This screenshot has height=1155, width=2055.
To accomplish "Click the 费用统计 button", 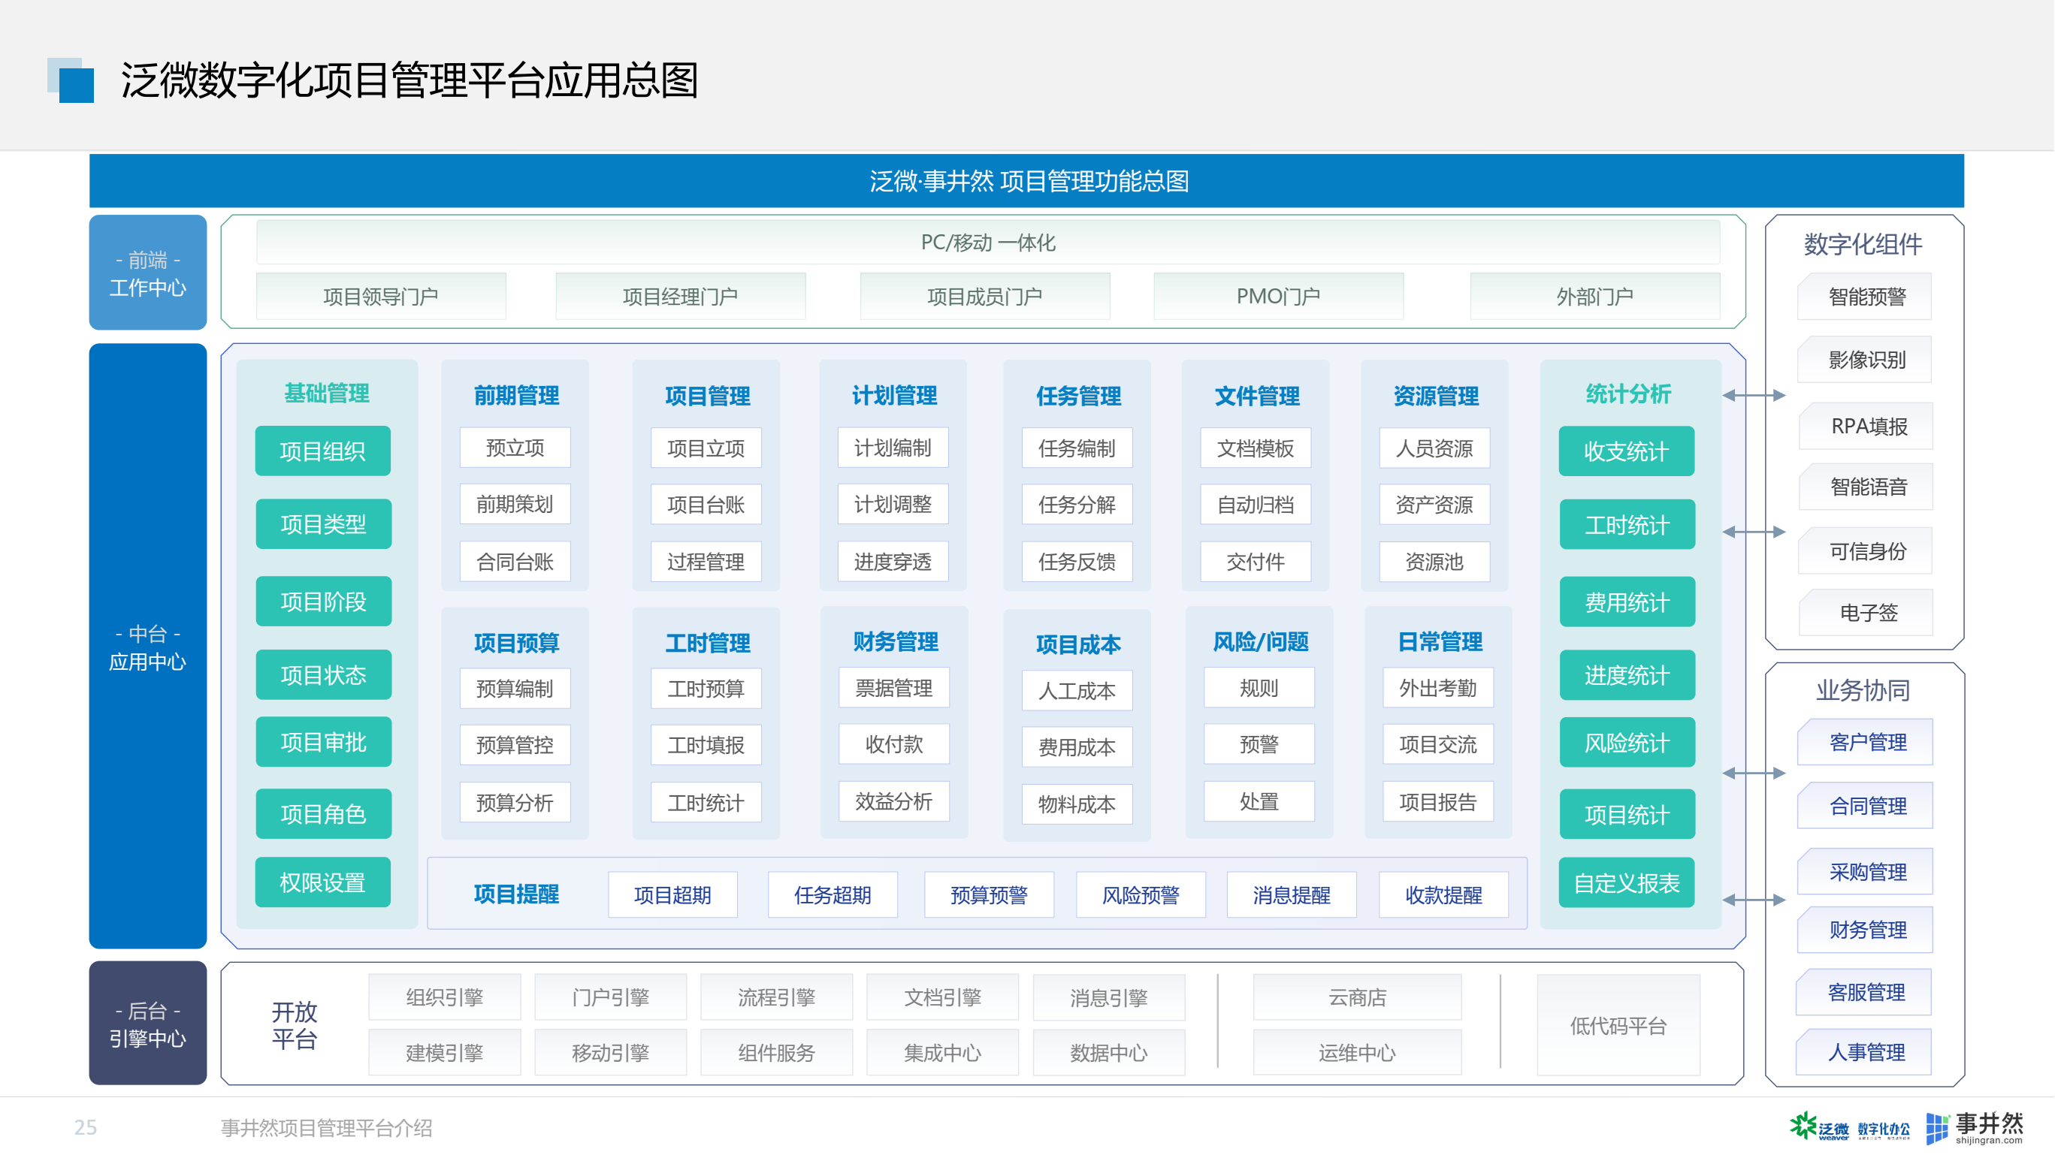I will [1627, 602].
